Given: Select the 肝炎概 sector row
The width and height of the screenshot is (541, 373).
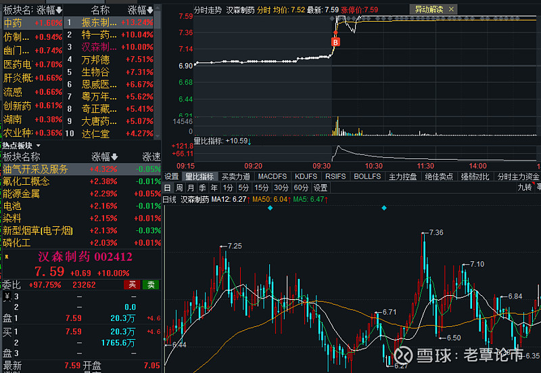Looking at the screenshot, I should pyautogui.click(x=32, y=78).
